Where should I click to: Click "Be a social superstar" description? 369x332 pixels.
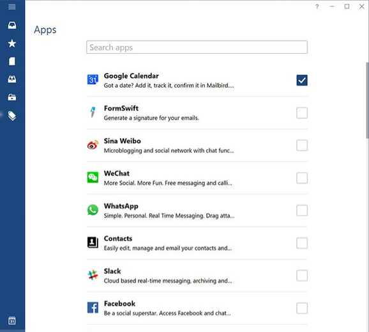(167, 313)
